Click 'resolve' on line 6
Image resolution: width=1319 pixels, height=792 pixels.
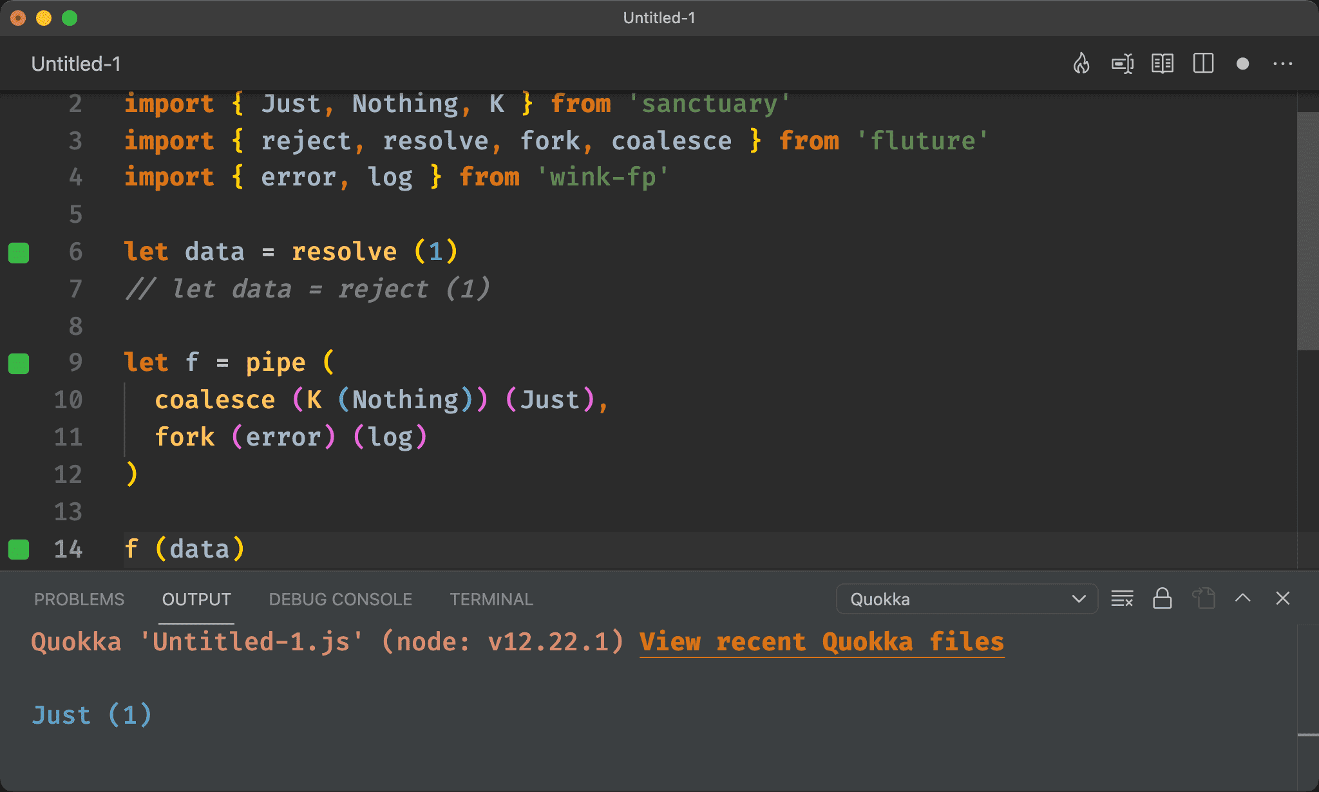pos(344,252)
